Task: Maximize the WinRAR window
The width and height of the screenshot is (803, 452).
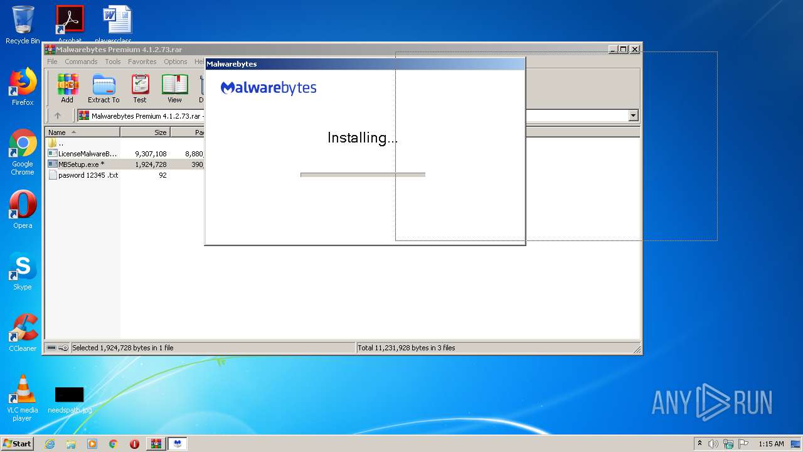Action: [x=623, y=49]
